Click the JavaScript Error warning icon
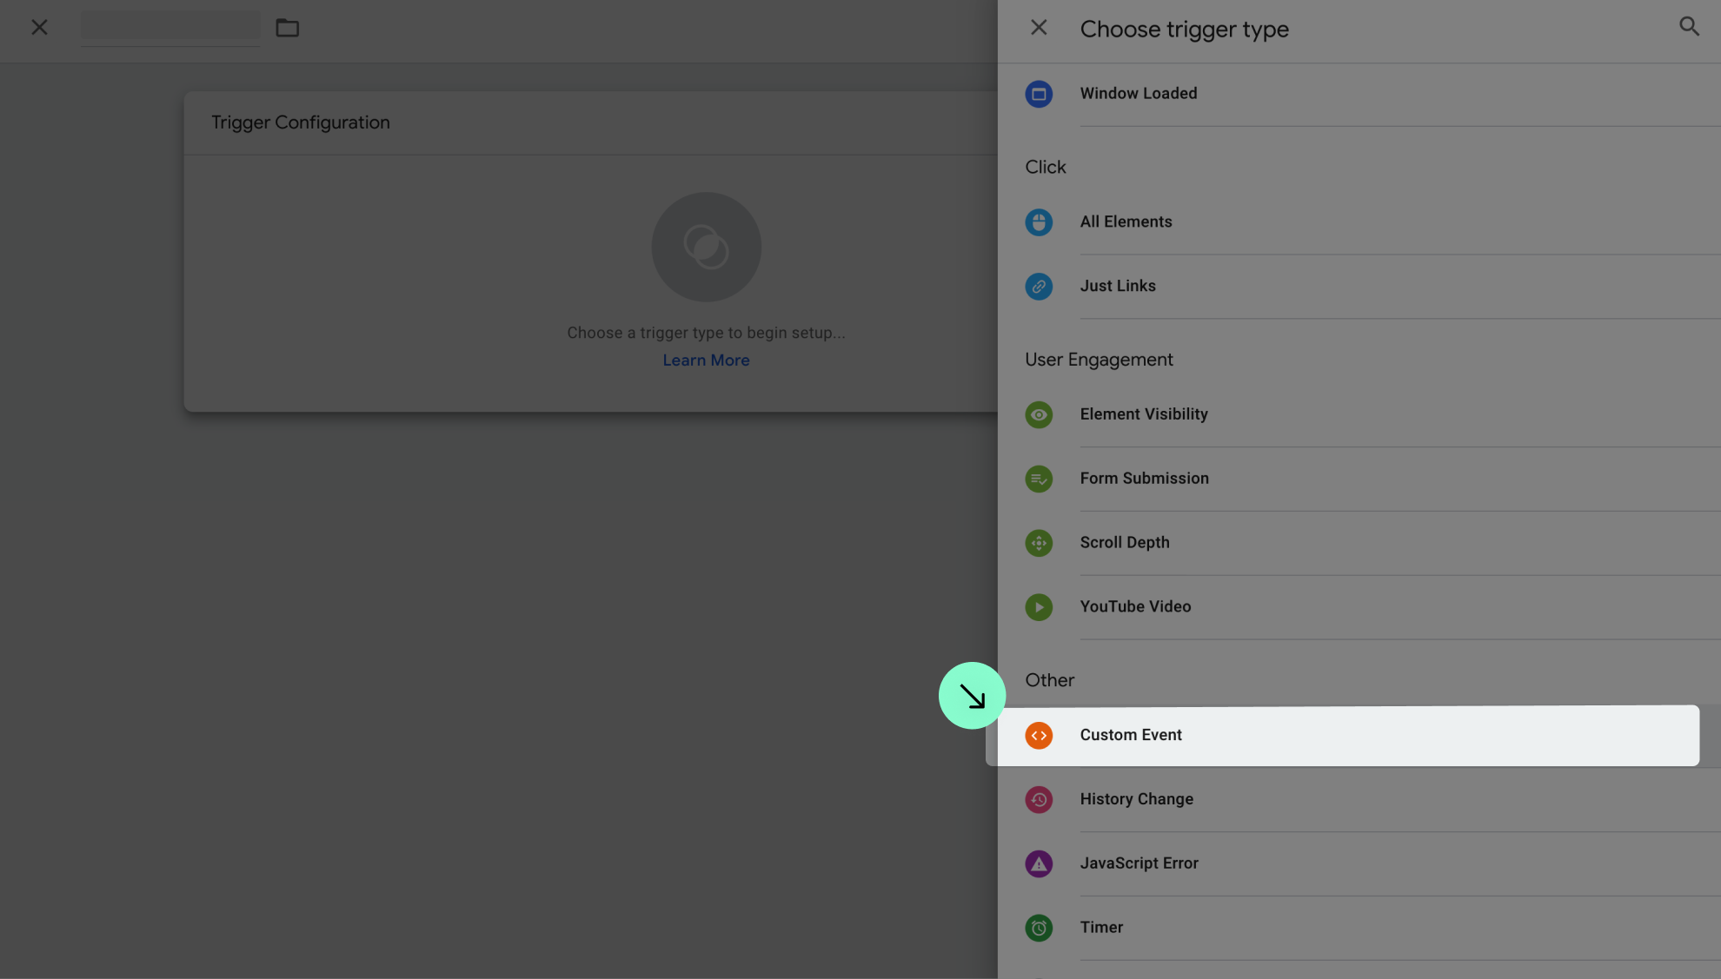 (x=1039, y=864)
